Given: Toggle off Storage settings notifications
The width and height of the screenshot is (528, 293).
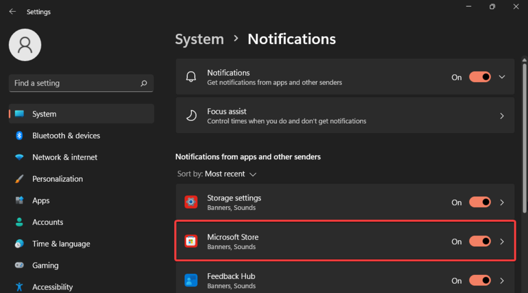Looking at the screenshot, I should (480, 202).
